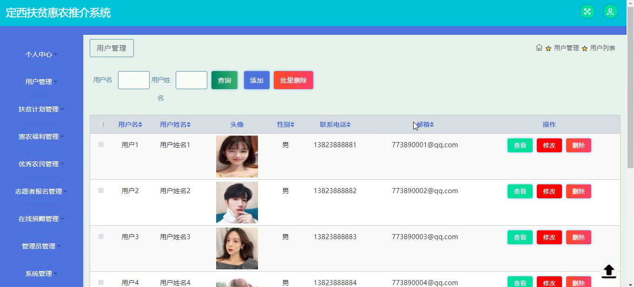Click 查询 search button
The image size is (634, 287).
[x=225, y=80]
